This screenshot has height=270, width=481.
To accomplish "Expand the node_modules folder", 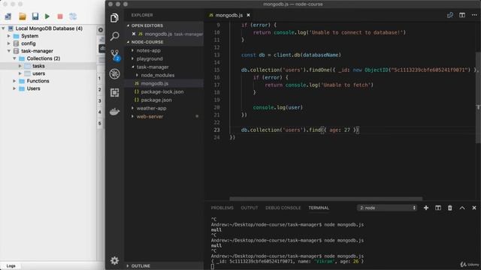I will pos(158,75).
